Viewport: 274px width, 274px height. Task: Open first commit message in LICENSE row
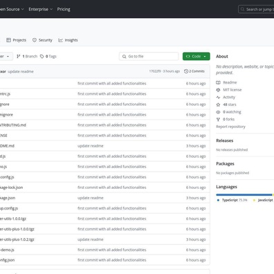coord(112,136)
